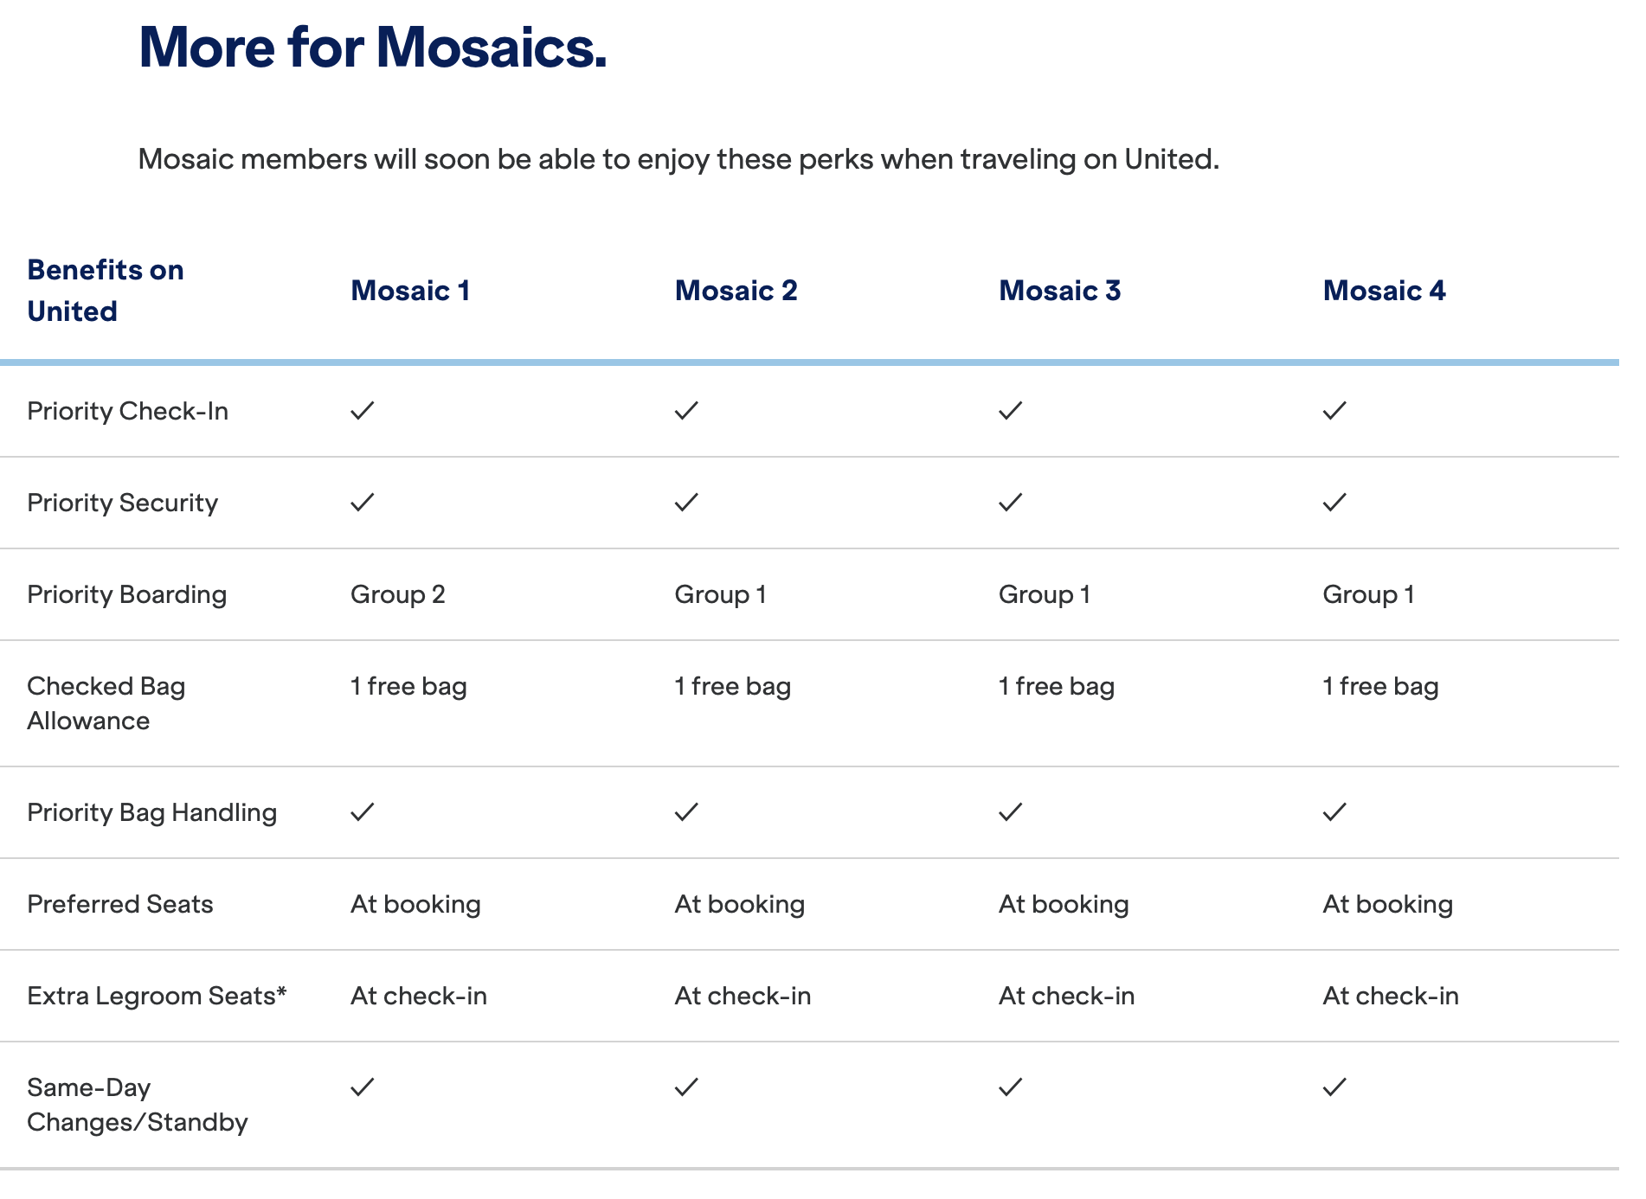This screenshot has height=1199, width=1646.
Task: Click the Same-Day Changes checkmark under Mosaic 3
Action: (1010, 1087)
